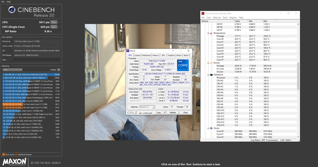Image resolution: width=318 pixels, height=167 pixels.
Task: Run the multi-core CPU test
Action: (x=54, y=22)
